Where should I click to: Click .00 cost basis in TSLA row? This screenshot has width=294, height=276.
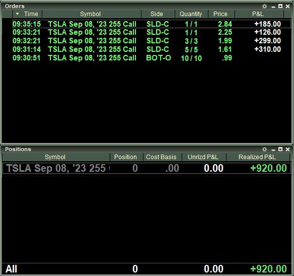[172, 168]
